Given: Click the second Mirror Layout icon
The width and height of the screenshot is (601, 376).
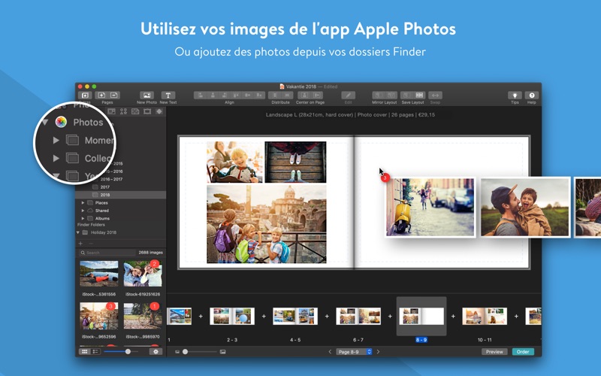Looking at the screenshot, I should 391,96.
